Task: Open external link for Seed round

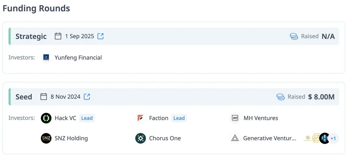Action: 87,97
